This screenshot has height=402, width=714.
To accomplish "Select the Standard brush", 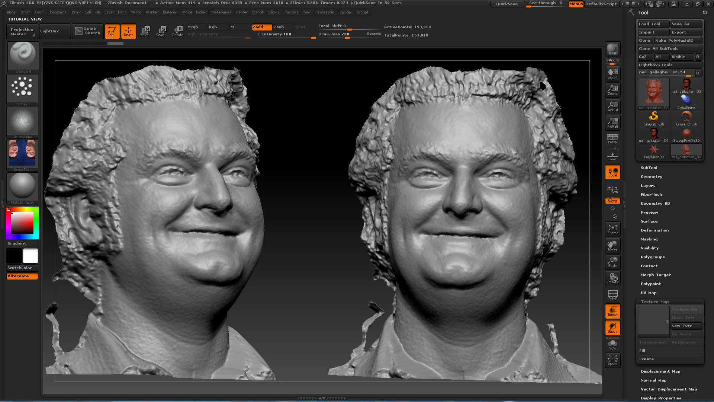I will tap(23, 56).
